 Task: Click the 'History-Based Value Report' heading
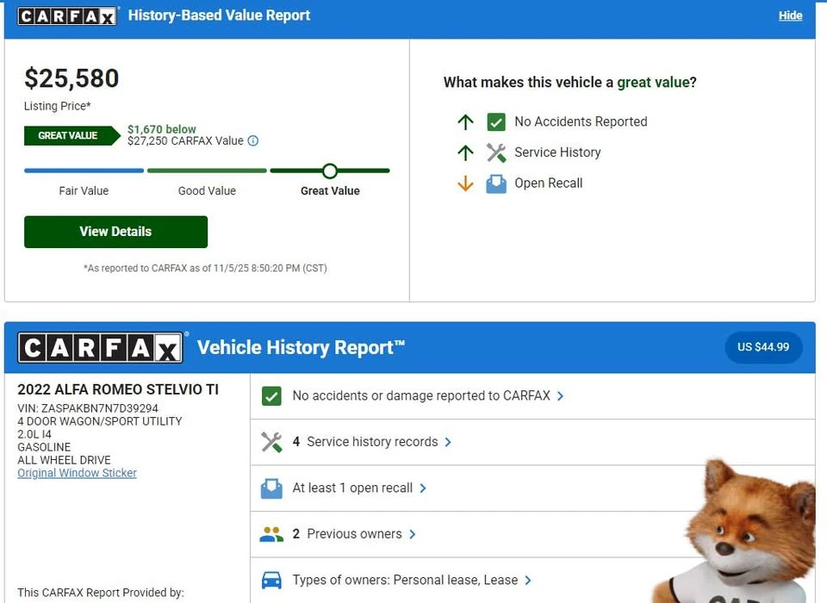click(x=219, y=16)
